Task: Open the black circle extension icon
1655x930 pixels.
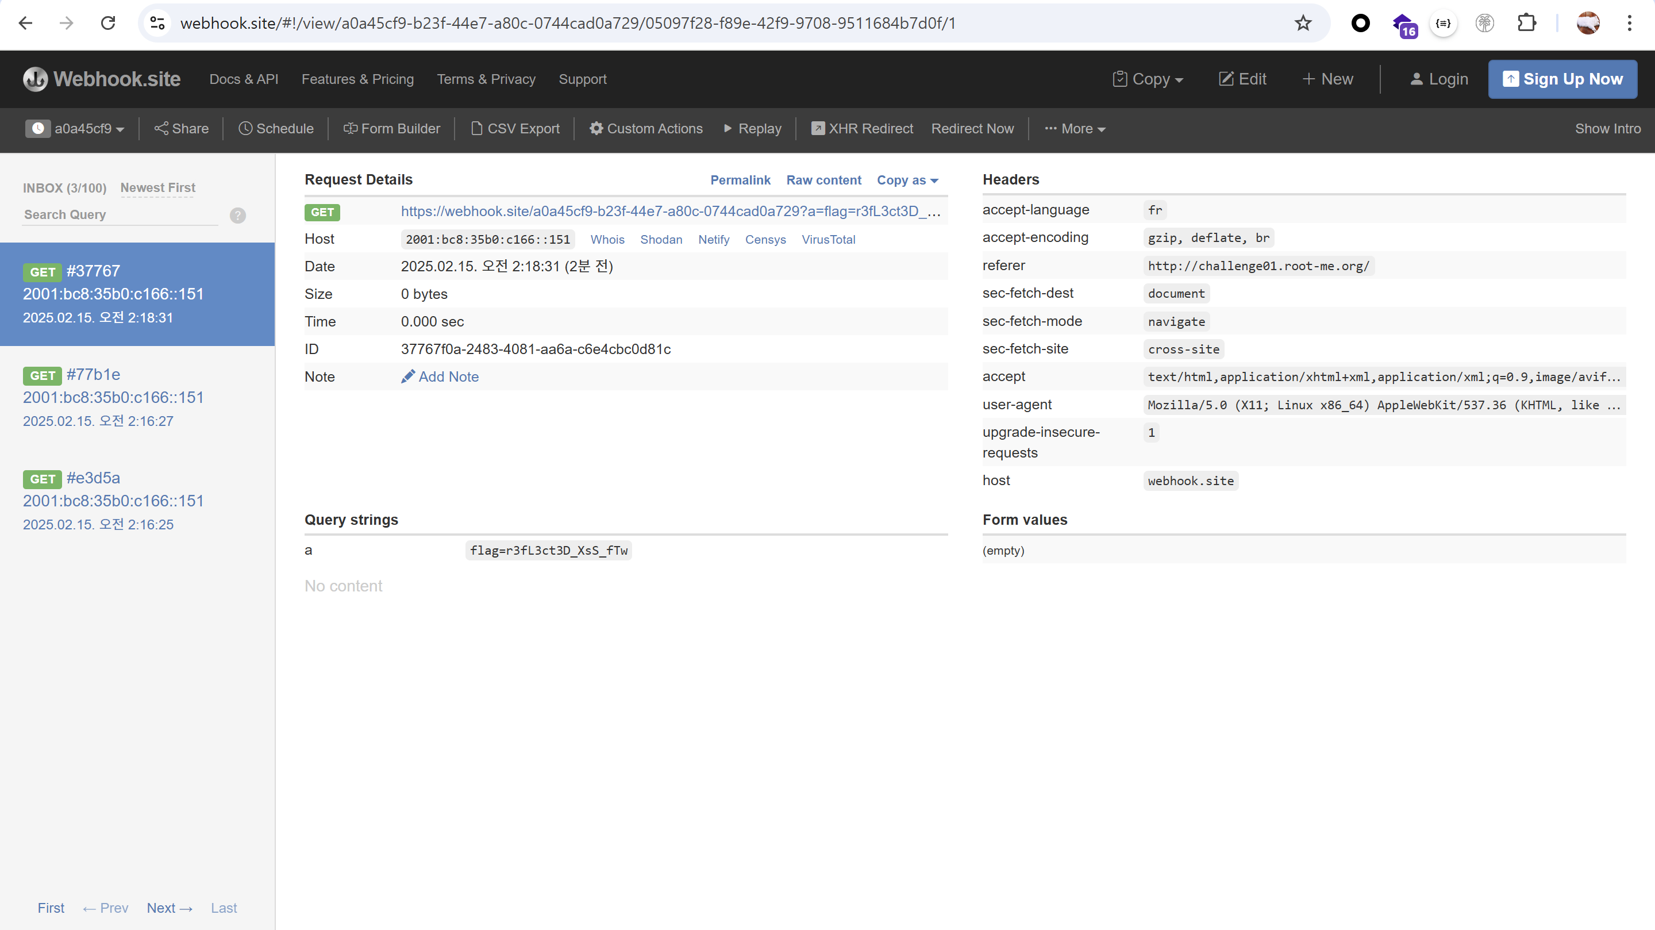Action: point(1360,23)
